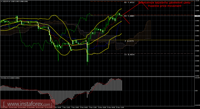This screenshot has width=200, height=109.
Task: Expand the USDCHF,H4 chart dropdown arrow
Action: [x=1, y=2]
